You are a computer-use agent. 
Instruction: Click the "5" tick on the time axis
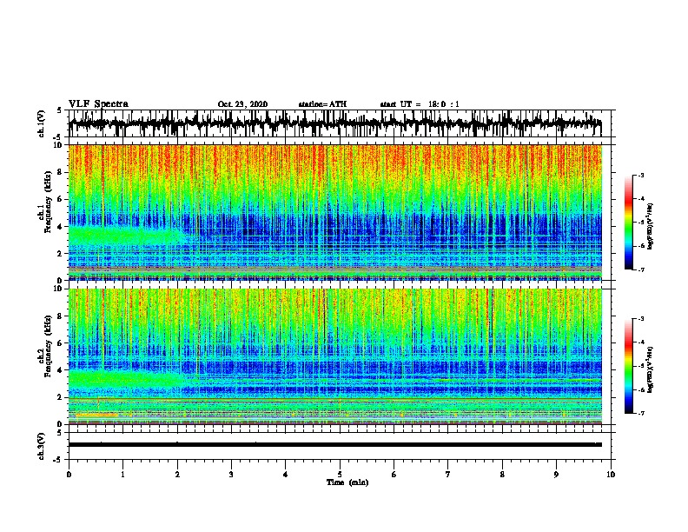point(340,475)
